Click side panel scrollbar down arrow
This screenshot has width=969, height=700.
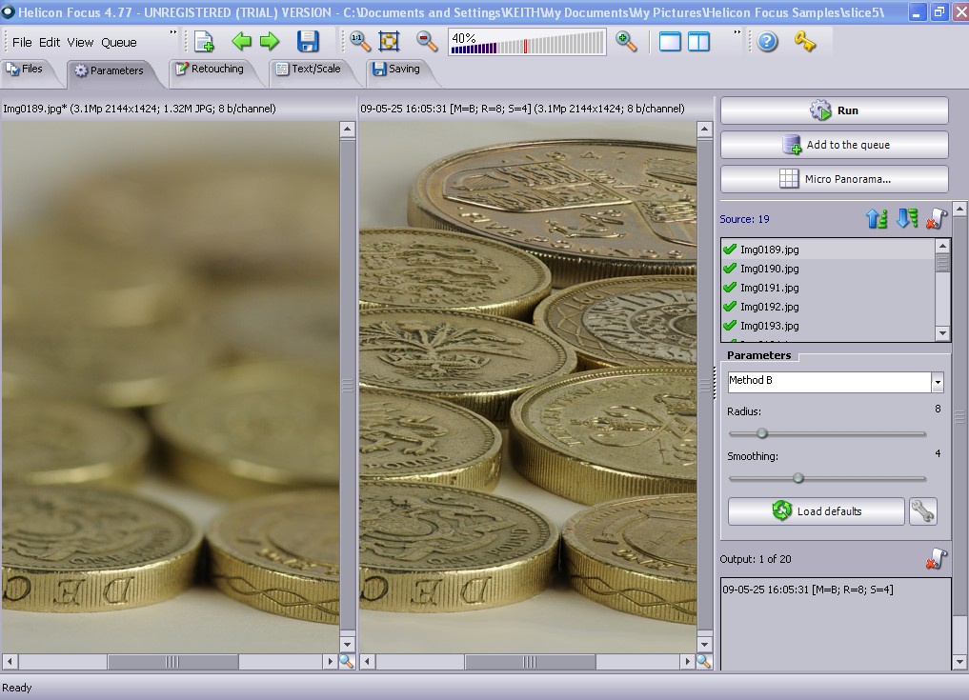pos(959,662)
